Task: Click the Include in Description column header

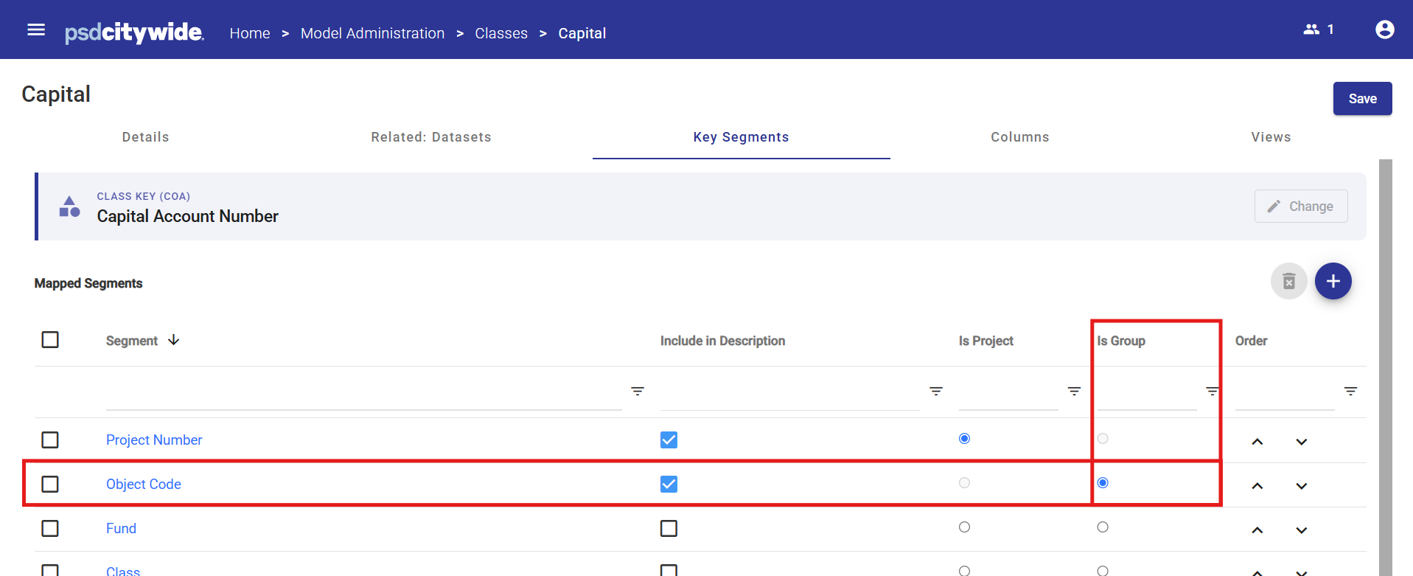Action: (x=722, y=341)
